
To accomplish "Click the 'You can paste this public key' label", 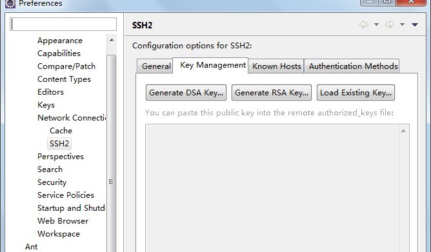I will (x=269, y=113).
